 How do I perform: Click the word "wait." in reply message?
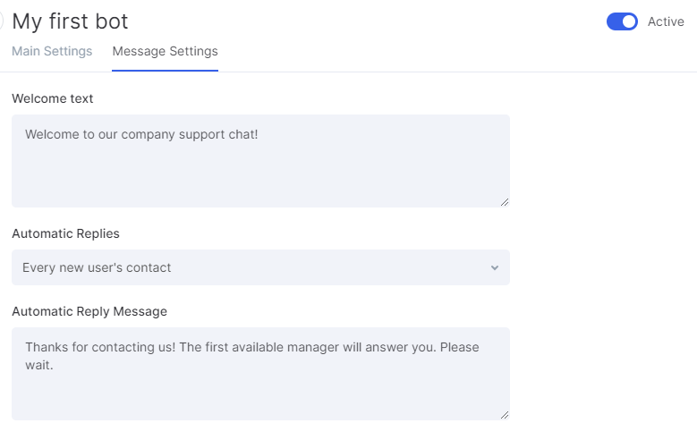[x=39, y=366]
